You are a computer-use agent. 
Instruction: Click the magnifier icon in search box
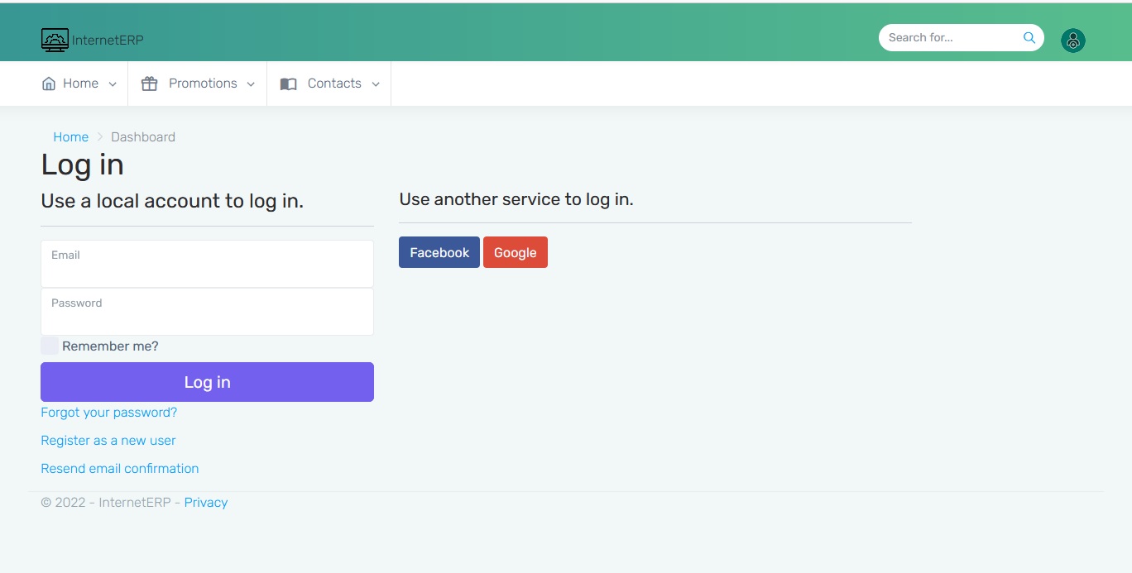tap(1029, 37)
